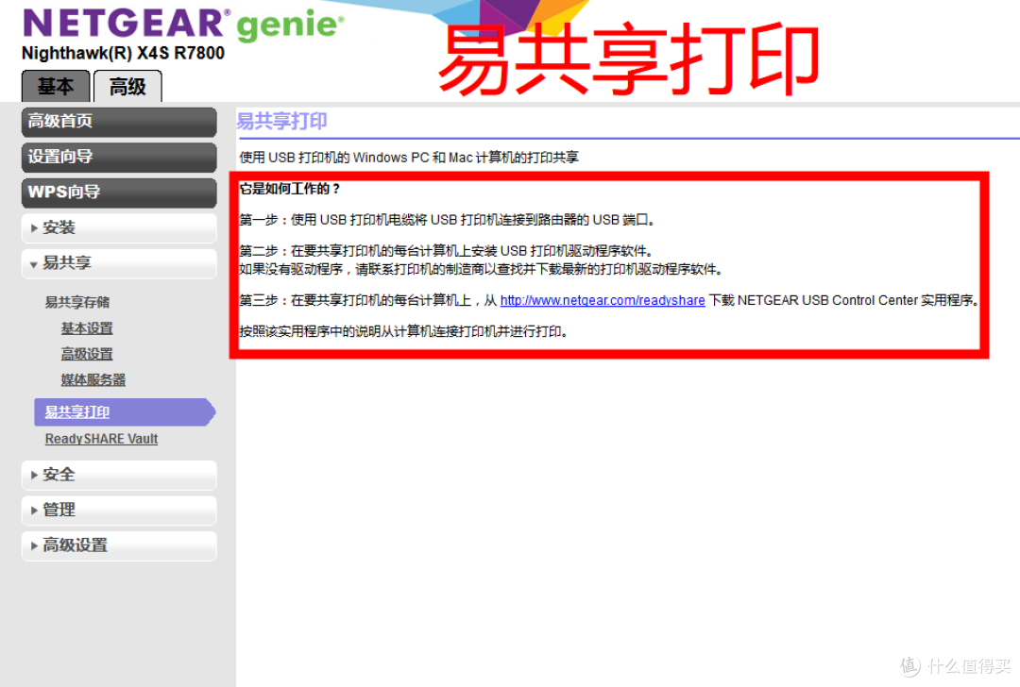Screen dimensions: 1020x687
Task: Collapse the 易共享 section
Action: click(x=119, y=263)
